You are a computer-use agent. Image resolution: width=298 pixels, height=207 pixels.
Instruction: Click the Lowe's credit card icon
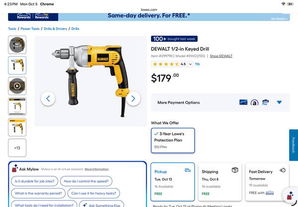(243, 103)
